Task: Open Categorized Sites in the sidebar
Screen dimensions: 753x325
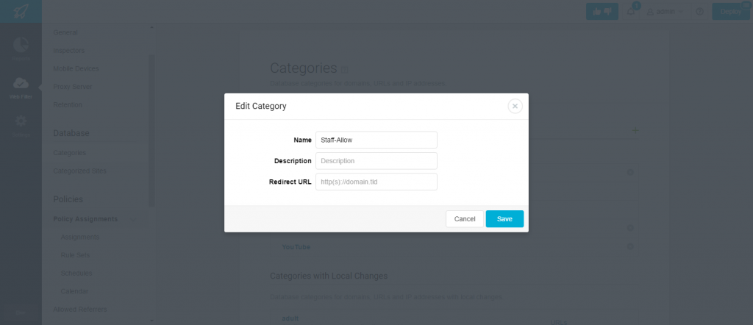Action: [x=79, y=171]
